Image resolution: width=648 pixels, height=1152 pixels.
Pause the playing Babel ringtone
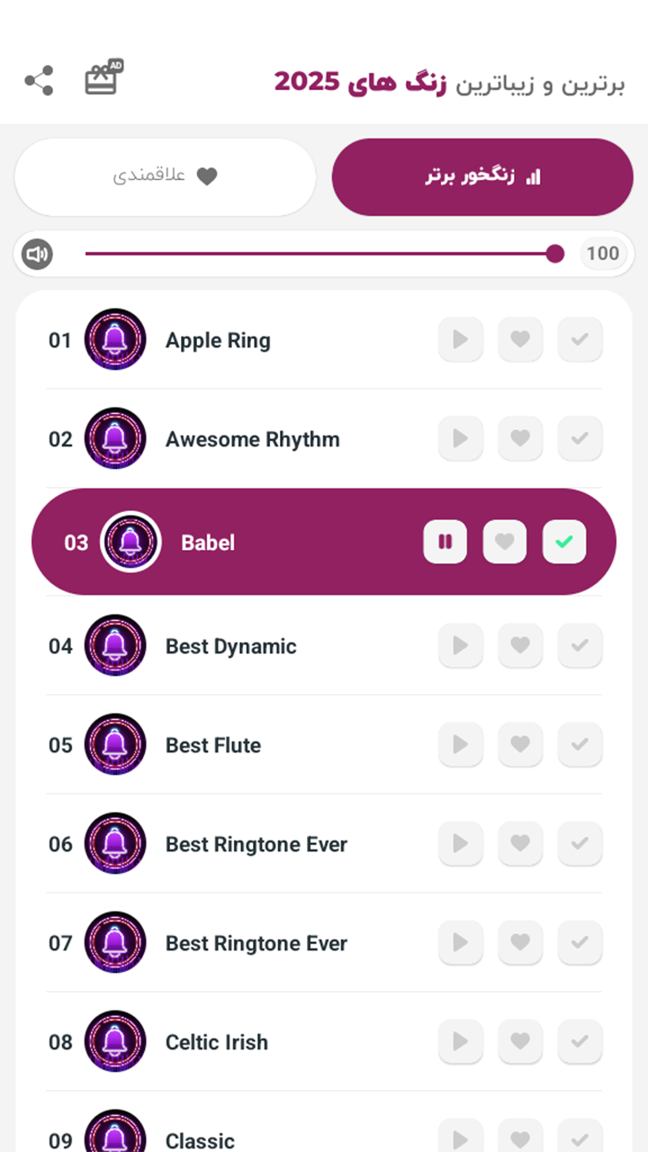pyautogui.click(x=445, y=542)
